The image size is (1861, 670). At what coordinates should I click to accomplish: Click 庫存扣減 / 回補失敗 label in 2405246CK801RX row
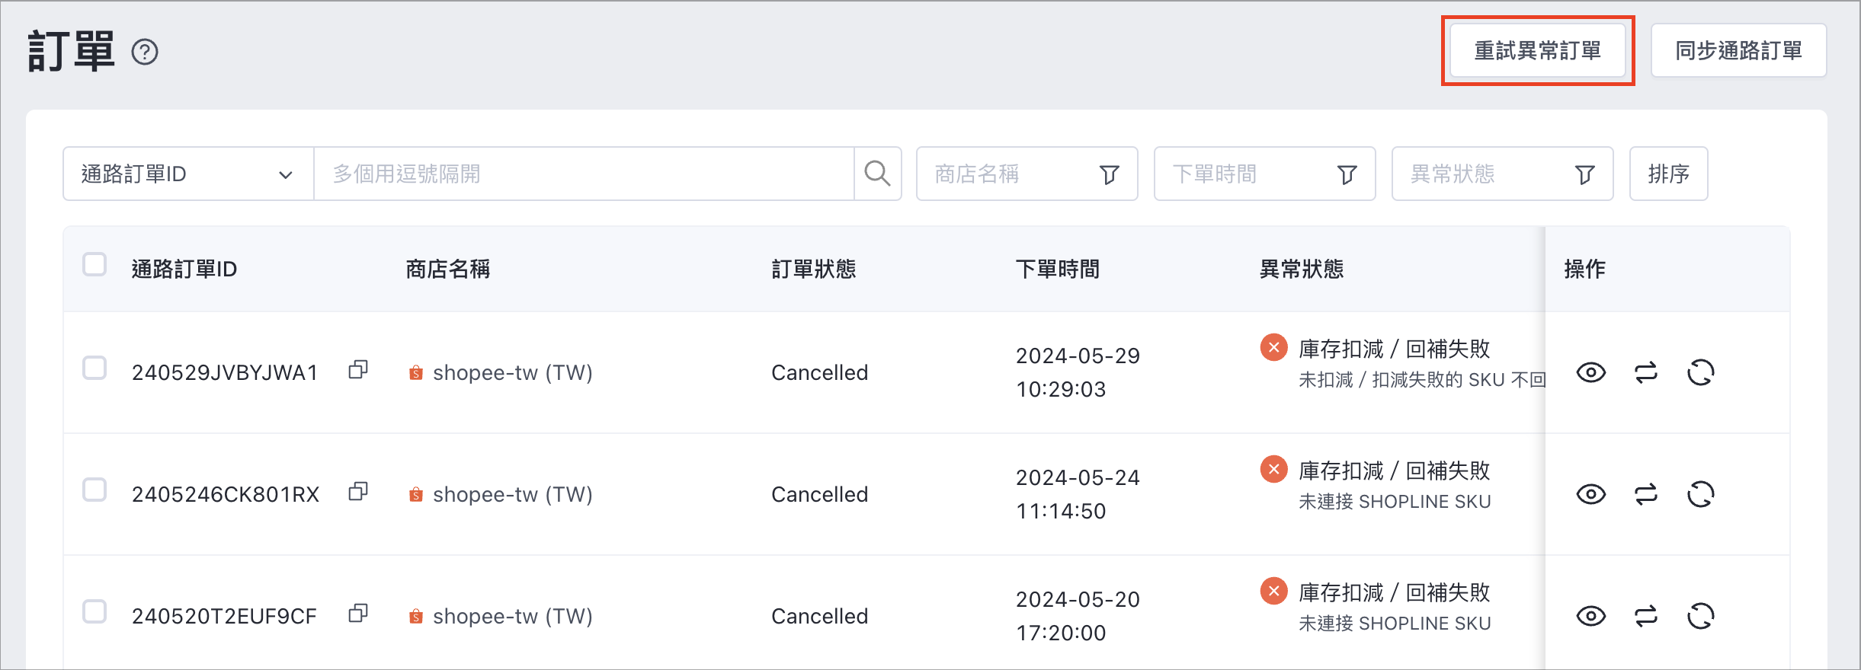pyautogui.click(x=1395, y=471)
